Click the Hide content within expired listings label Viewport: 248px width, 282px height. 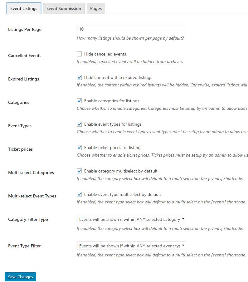[118, 77]
